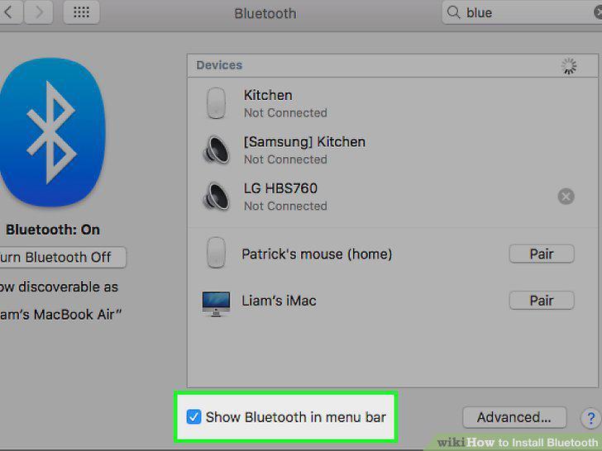Click the Devices list header

click(392, 65)
